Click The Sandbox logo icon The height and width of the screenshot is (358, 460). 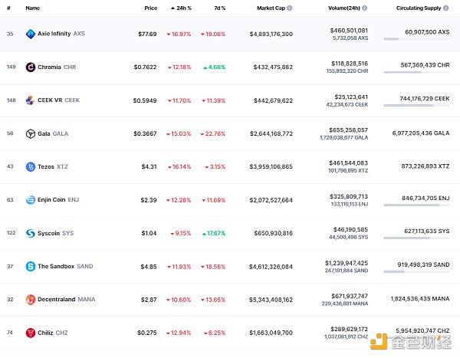point(31,266)
